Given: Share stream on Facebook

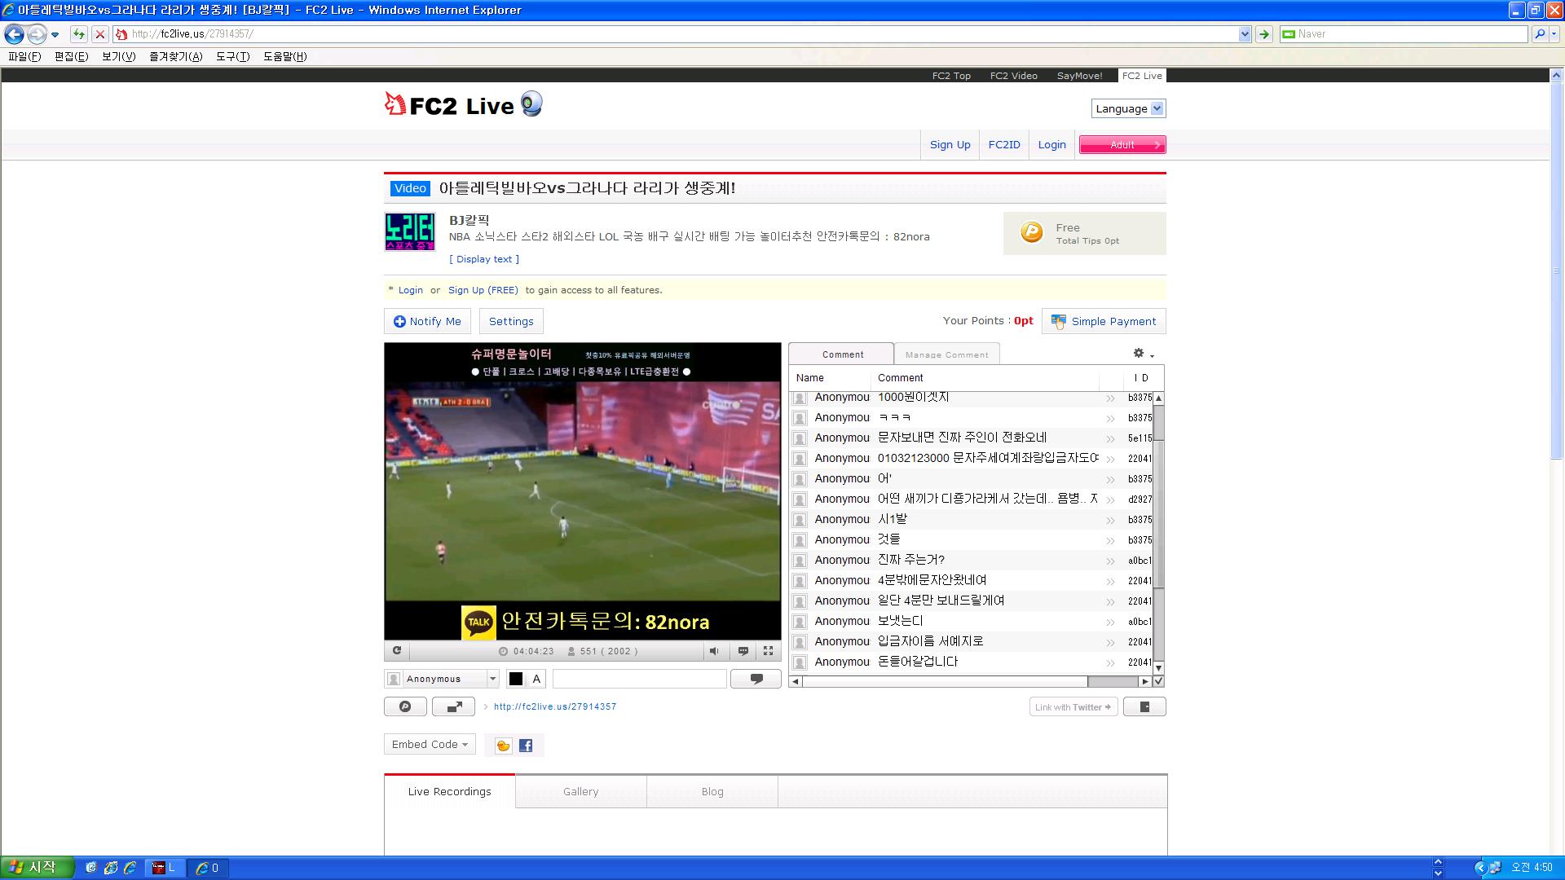Looking at the screenshot, I should tap(526, 746).
